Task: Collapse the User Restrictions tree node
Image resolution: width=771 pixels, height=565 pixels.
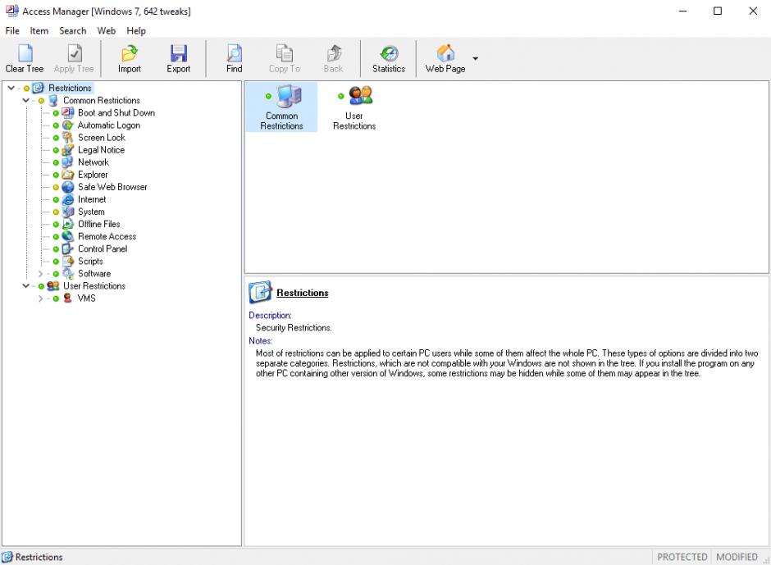Action: (25, 285)
